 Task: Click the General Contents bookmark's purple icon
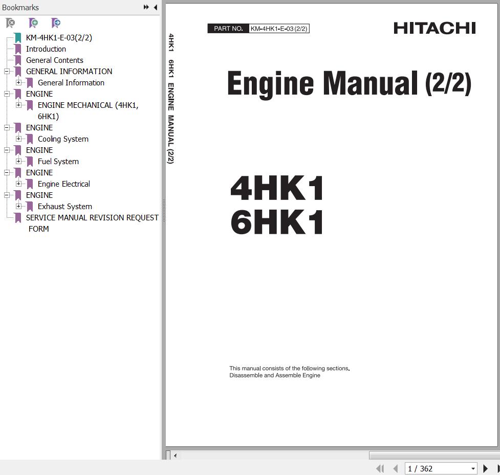pyautogui.click(x=18, y=60)
